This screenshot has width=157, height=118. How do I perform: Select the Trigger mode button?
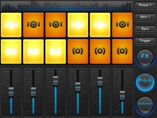point(145,41)
